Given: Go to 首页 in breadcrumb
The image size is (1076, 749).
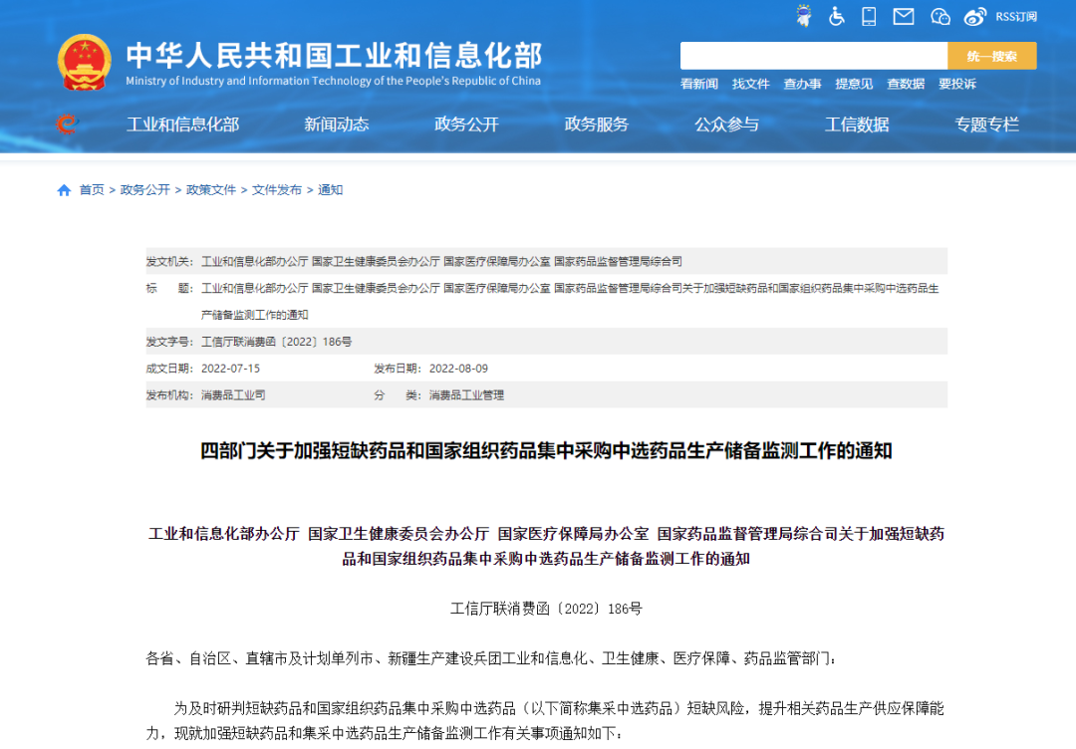Looking at the screenshot, I should (x=92, y=190).
